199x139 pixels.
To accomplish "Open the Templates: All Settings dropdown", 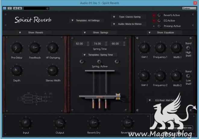I will click(87, 20).
